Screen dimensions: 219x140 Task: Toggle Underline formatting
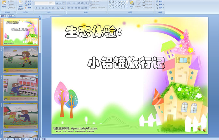pos(43,8)
